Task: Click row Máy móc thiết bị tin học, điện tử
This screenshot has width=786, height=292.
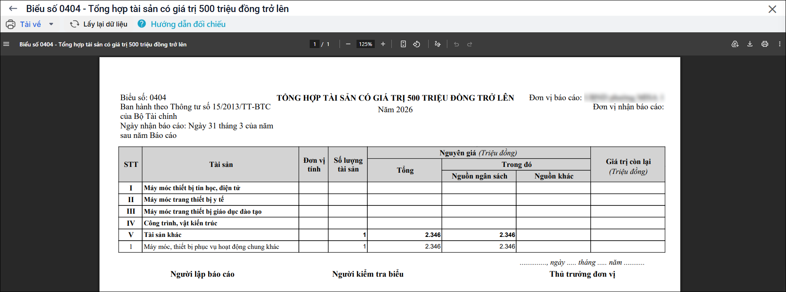Action: [x=392, y=188]
